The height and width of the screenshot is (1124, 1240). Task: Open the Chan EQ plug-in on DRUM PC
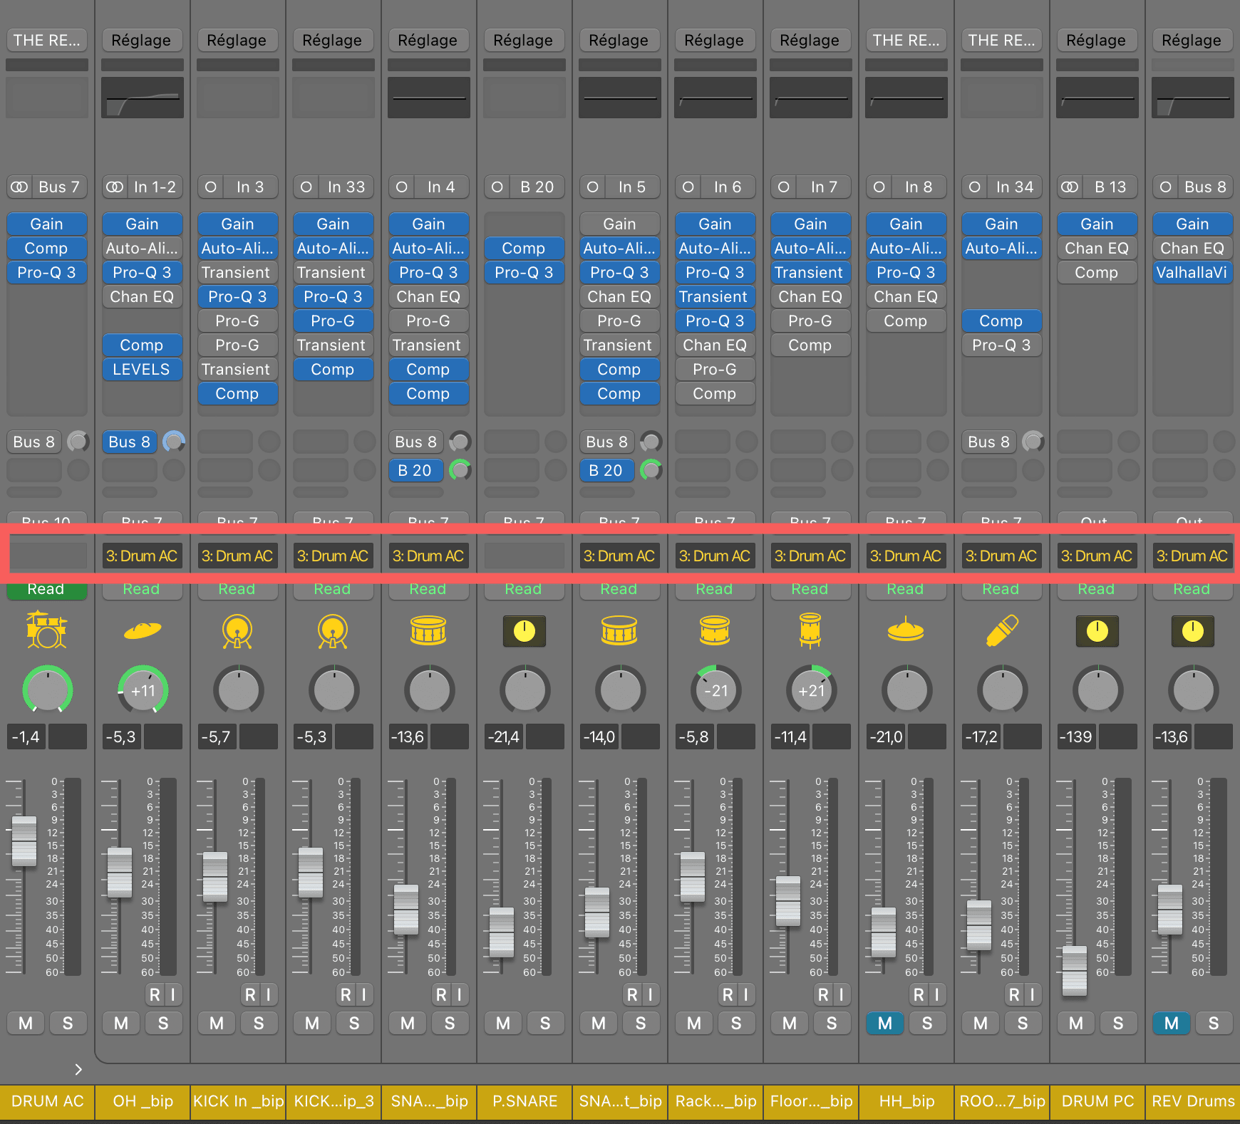(1097, 248)
